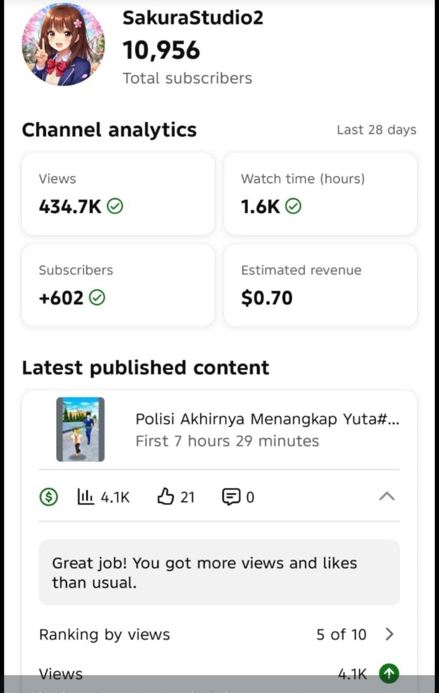Open the Last 28 days period selector
Viewport: 439px width, 693px height.
(376, 130)
